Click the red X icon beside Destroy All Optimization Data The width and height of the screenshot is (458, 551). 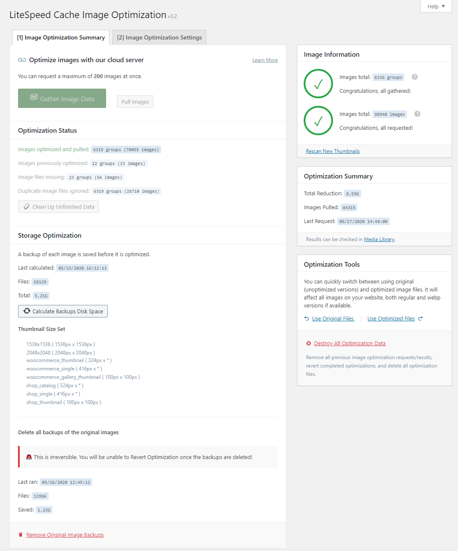click(309, 344)
